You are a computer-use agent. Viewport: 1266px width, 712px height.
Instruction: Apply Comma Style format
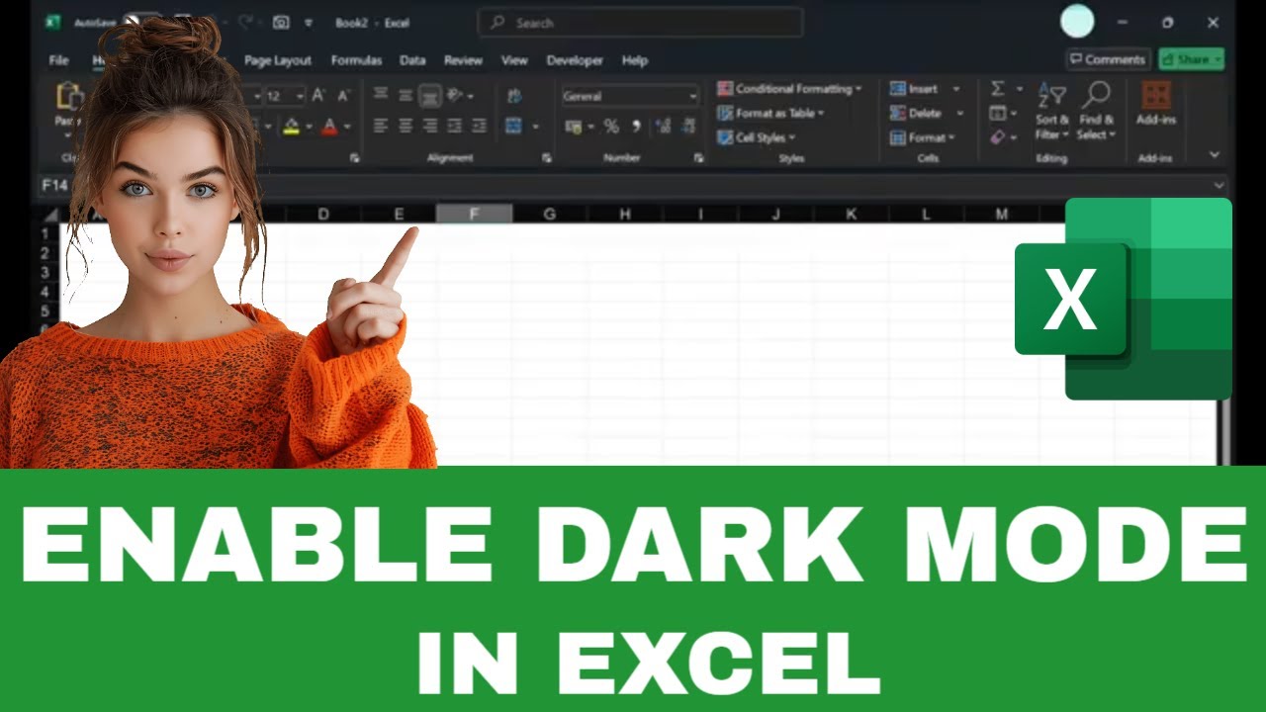pos(636,127)
